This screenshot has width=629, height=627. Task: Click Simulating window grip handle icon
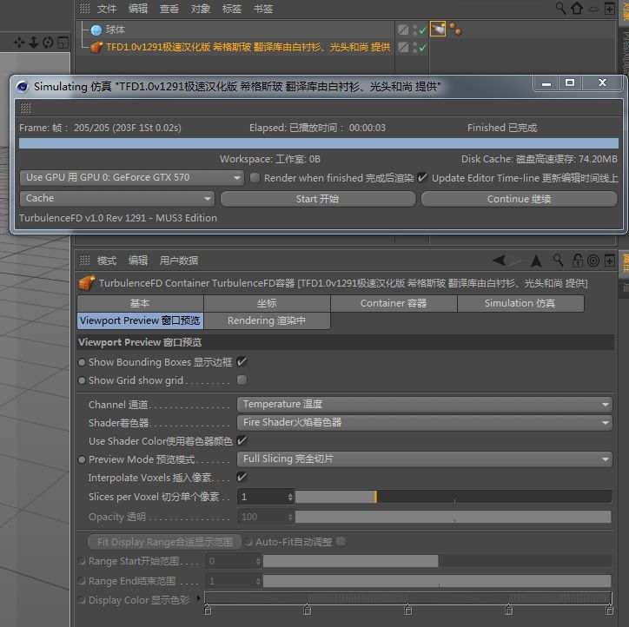coord(26,108)
